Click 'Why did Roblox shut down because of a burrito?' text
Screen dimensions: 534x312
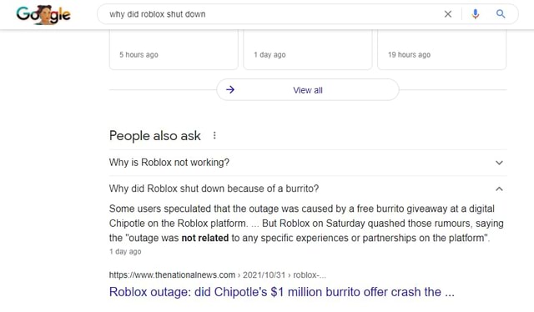[214, 189]
